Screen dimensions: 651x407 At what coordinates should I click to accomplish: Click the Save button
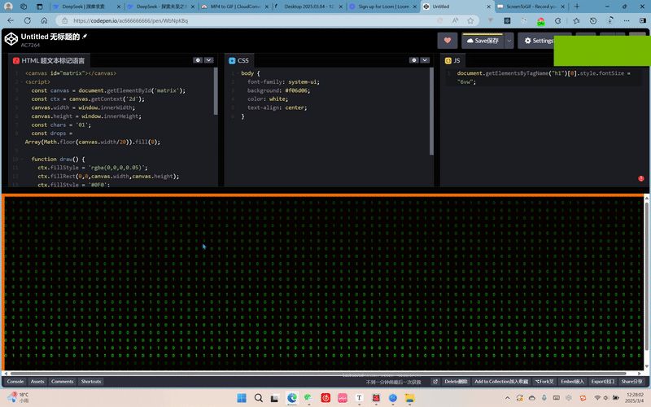(483, 40)
